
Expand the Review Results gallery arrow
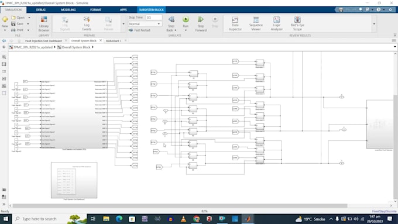click(x=374, y=24)
